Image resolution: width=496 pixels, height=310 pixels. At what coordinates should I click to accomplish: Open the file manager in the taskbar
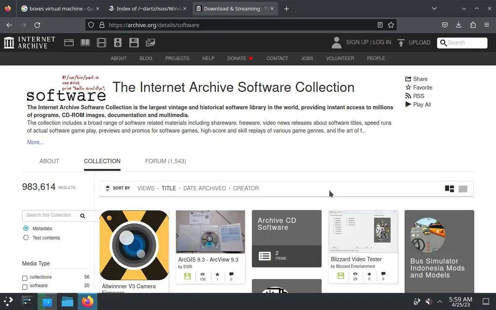pyautogui.click(x=67, y=301)
